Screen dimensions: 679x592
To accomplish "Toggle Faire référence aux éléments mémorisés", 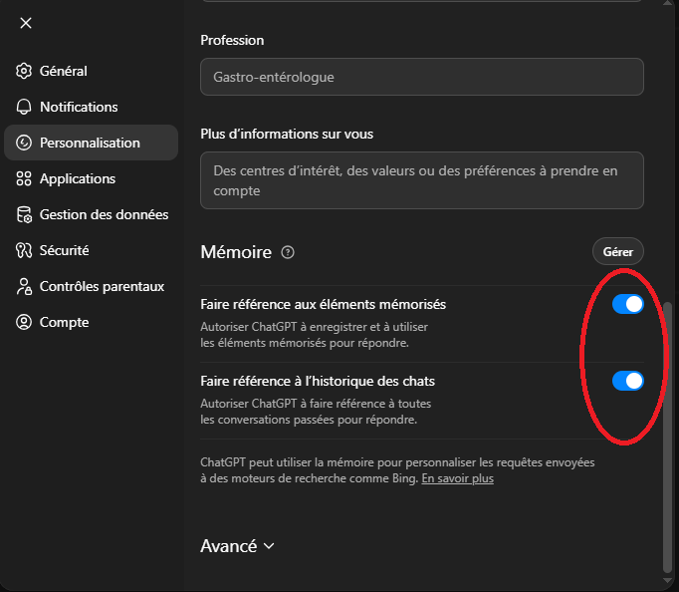I will [x=627, y=304].
